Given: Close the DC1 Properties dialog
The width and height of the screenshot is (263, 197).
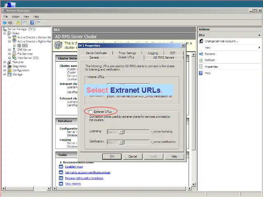Looking at the screenshot, I should pyautogui.click(x=183, y=46).
